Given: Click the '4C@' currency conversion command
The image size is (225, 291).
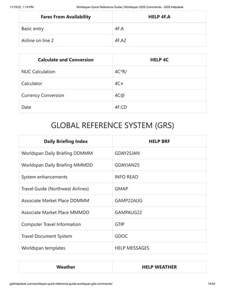Looking at the screenshot, I should [120, 95].
